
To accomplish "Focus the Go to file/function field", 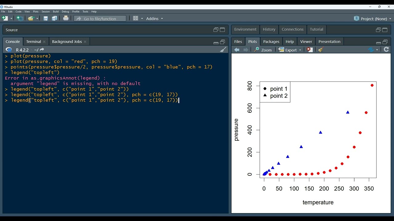I will tap(100, 19).
